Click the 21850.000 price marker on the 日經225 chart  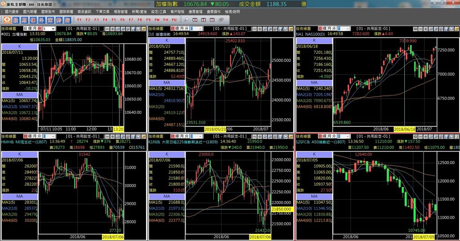coord(281,209)
